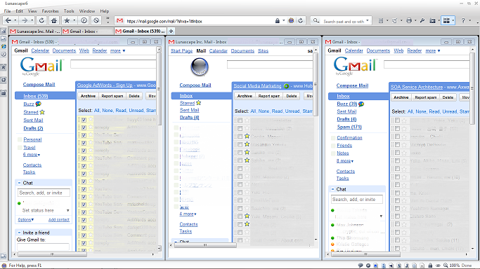Open the Favorites menu

[50, 11]
